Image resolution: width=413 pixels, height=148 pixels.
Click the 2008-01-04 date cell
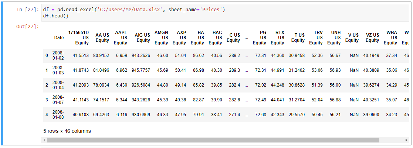click(58, 85)
